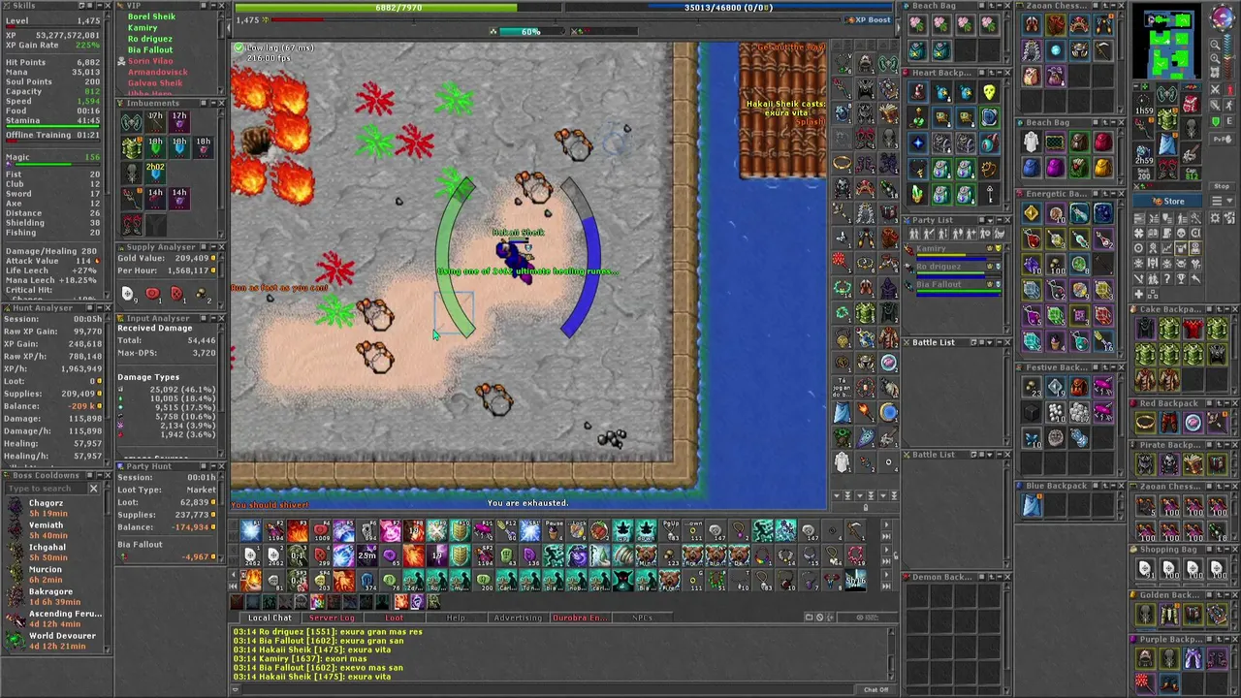The image size is (1241, 698).
Task: Click the green health bar at top
Action: 398,8
